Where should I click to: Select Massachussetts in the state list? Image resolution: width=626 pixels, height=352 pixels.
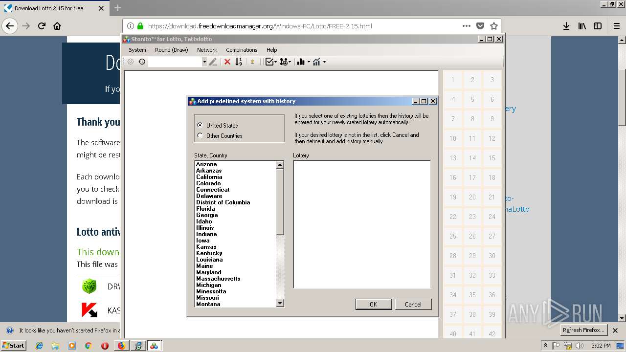pyautogui.click(x=218, y=279)
